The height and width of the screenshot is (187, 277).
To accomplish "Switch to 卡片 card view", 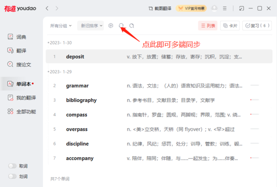I will pyautogui.click(x=230, y=26).
